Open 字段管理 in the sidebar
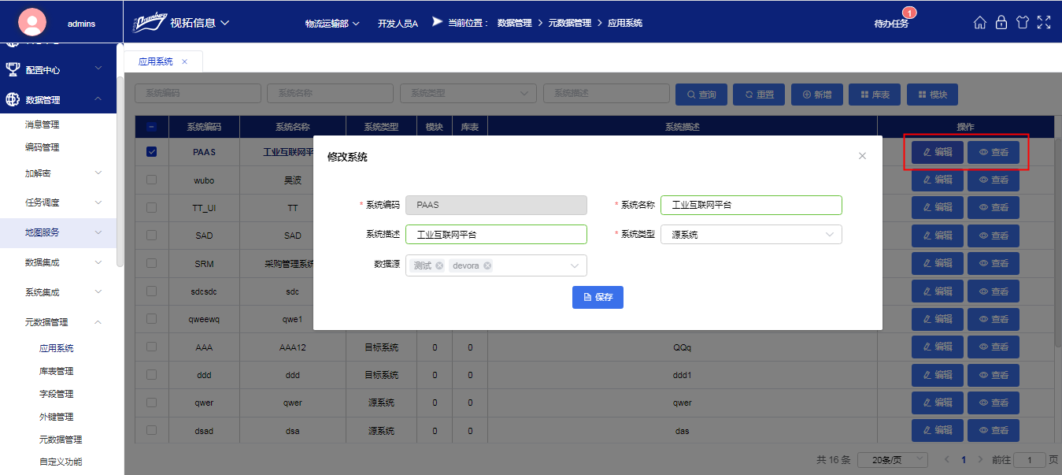Viewport: 1062px width, 475px height. click(x=57, y=394)
